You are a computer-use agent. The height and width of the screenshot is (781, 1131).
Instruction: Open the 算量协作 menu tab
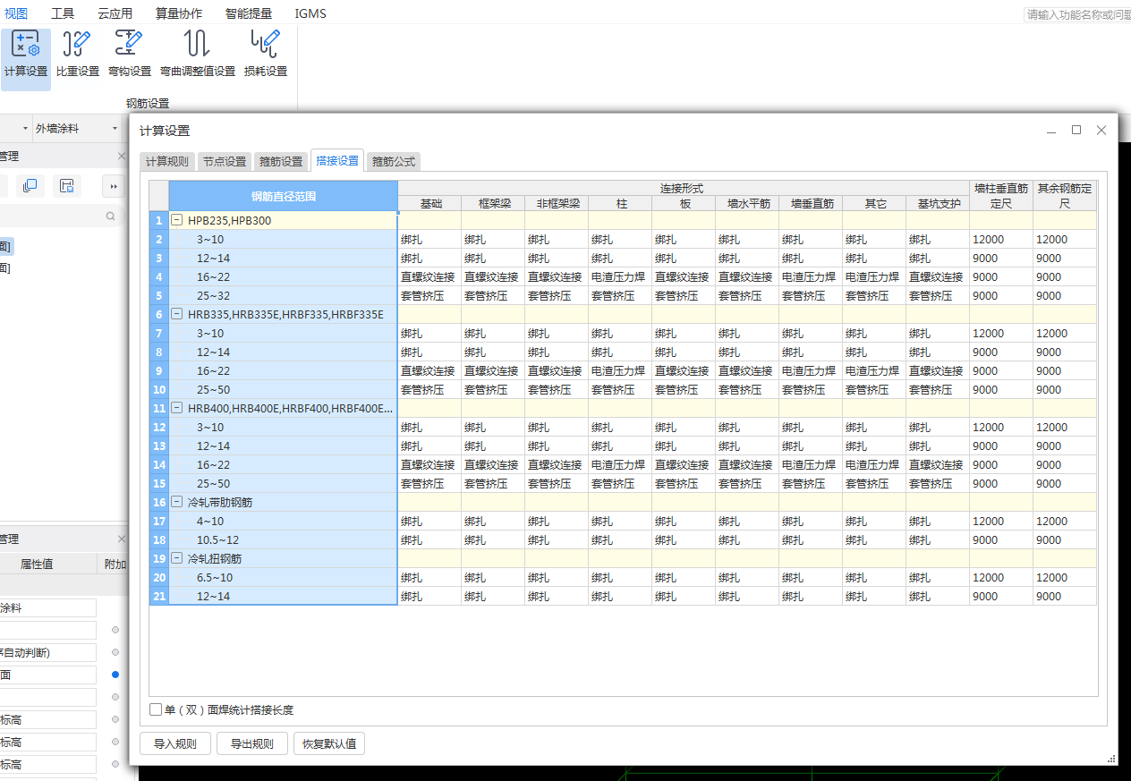point(179,13)
